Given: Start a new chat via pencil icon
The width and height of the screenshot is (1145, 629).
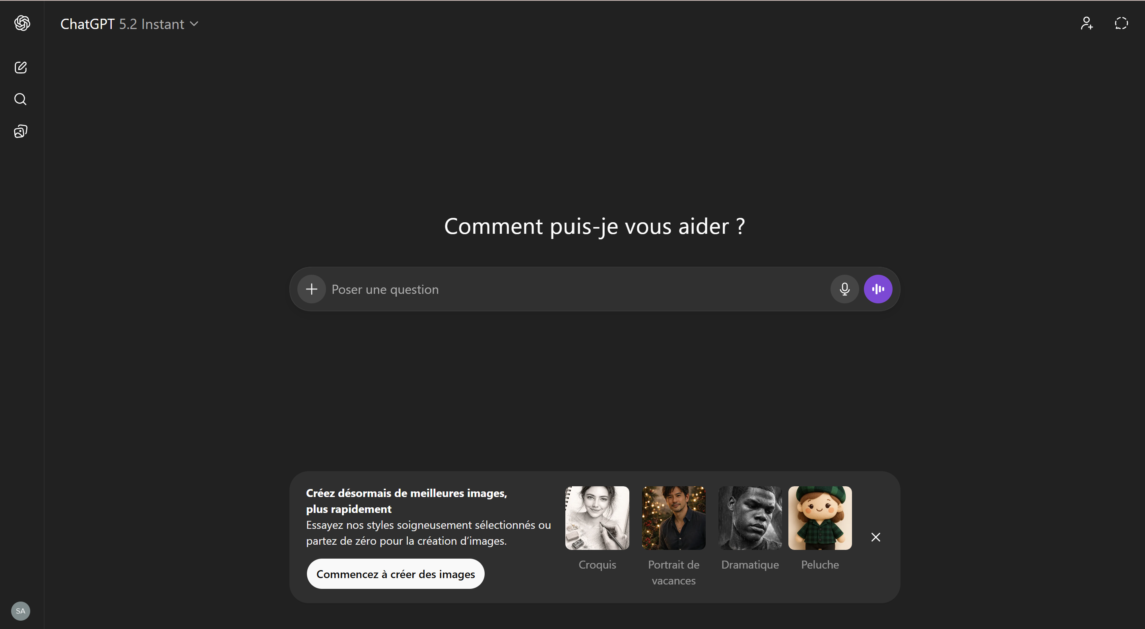Looking at the screenshot, I should 21,68.
